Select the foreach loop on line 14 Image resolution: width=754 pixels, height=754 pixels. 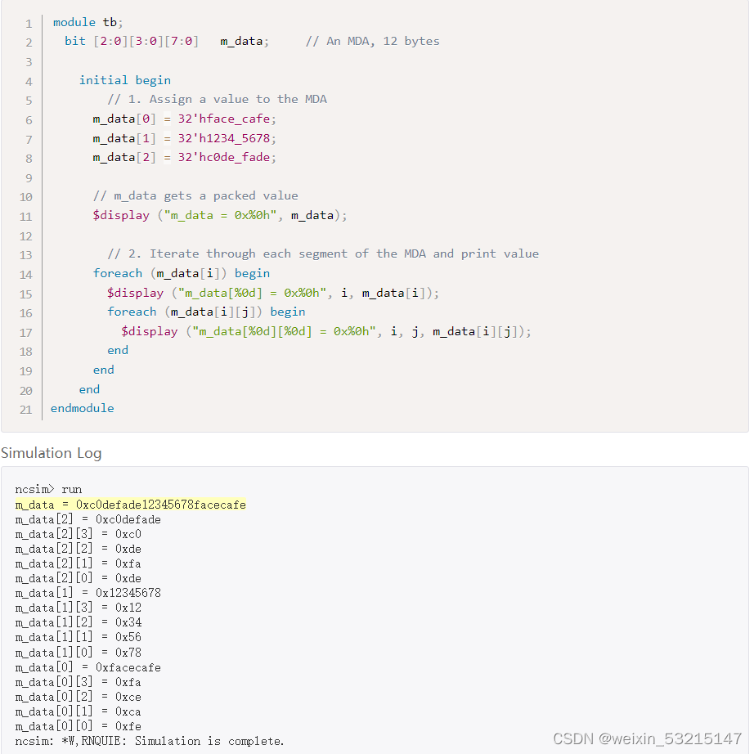point(119,273)
